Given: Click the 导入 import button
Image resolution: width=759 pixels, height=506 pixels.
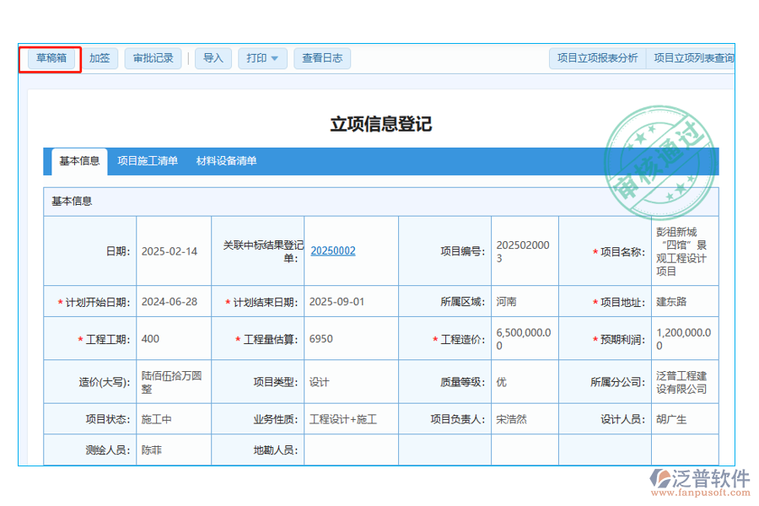Looking at the screenshot, I should 213,58.
